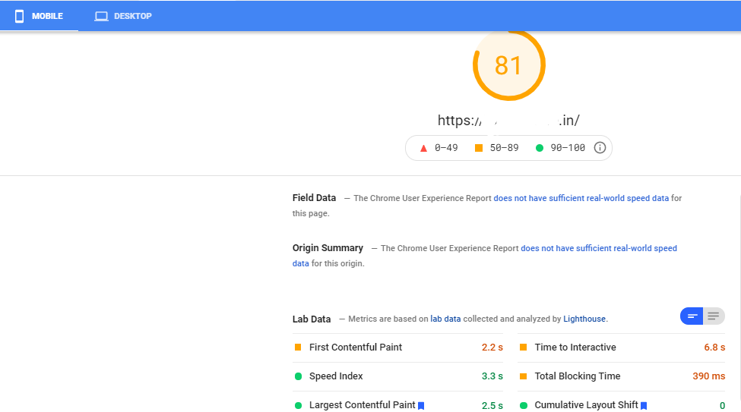Click the 3.3 s Speed Index value
Viewport: 741px width, 412px height.
pos(492,376)
